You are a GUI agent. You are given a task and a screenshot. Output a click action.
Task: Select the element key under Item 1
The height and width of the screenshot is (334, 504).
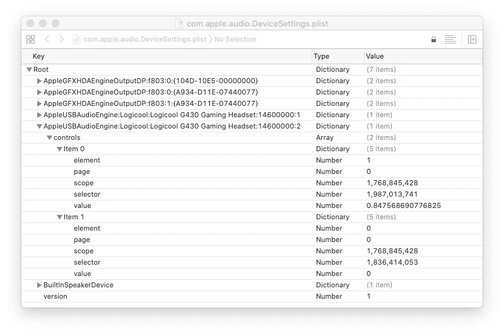tap(87, 228)
